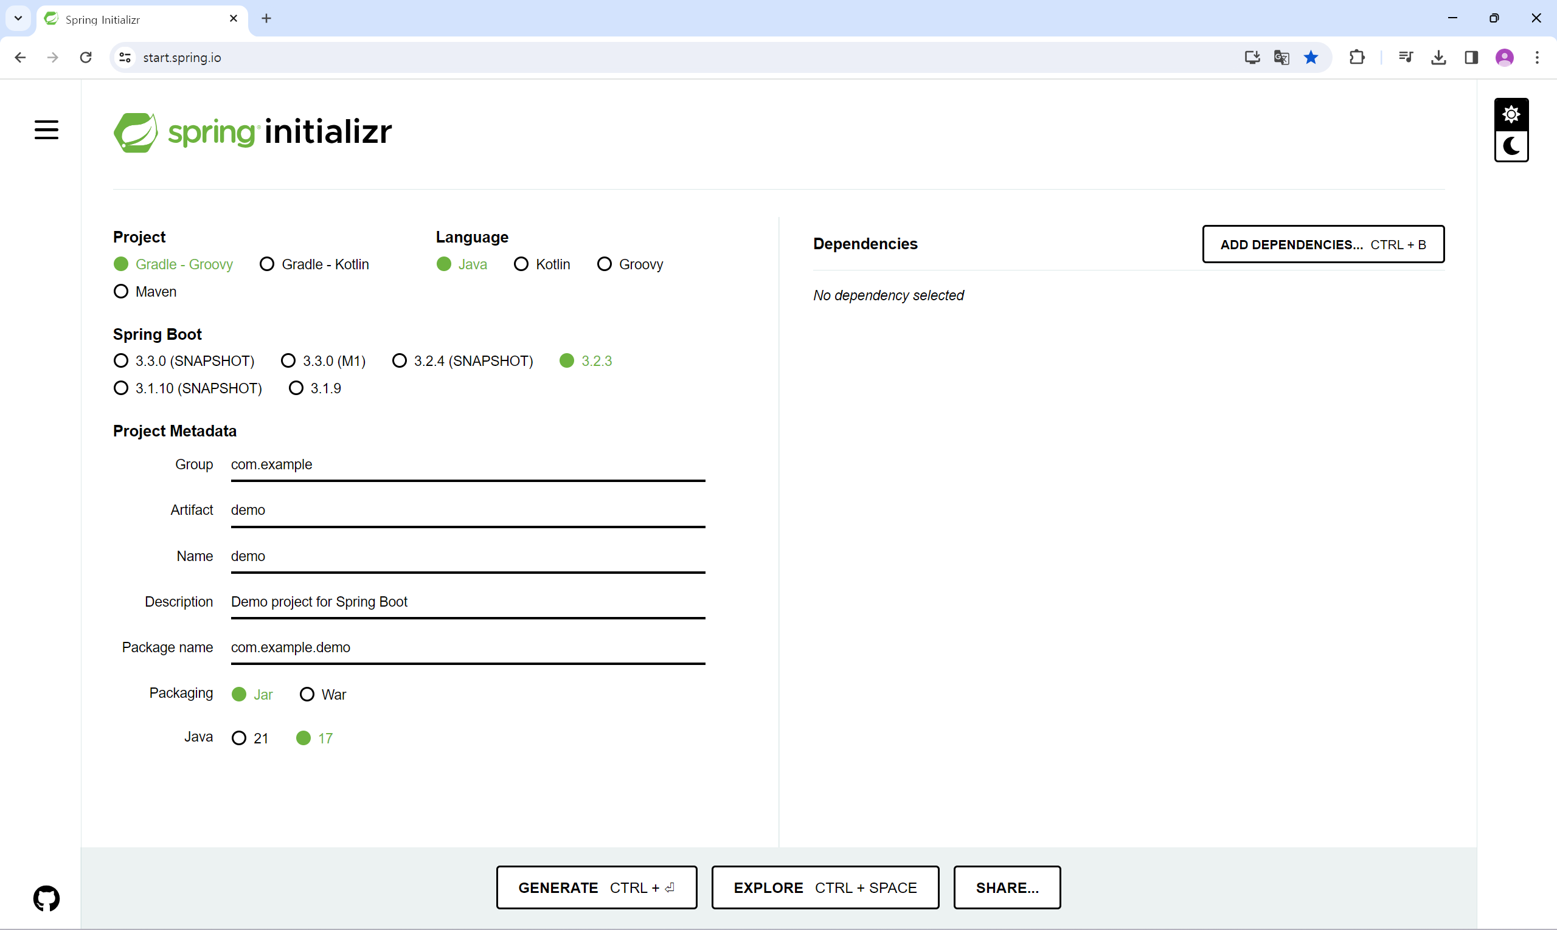
Task: Click Add Dependencies button
Action: (1323, 244)
